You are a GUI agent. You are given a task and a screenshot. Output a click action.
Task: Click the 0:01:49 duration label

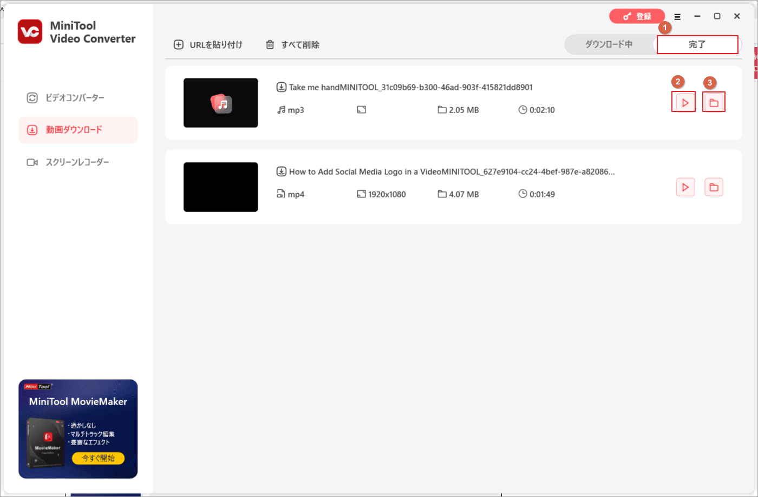(x=542, y=194)
